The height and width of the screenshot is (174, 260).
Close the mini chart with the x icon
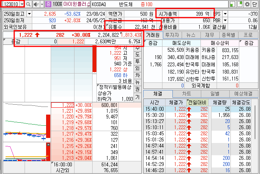48,145
